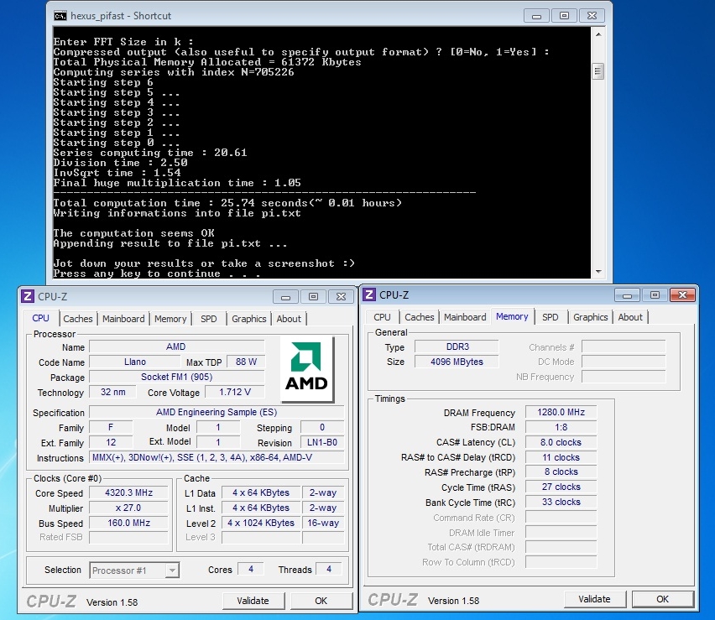Click the CPU-Z logo icon in right window title bar

tap(369, 295)
